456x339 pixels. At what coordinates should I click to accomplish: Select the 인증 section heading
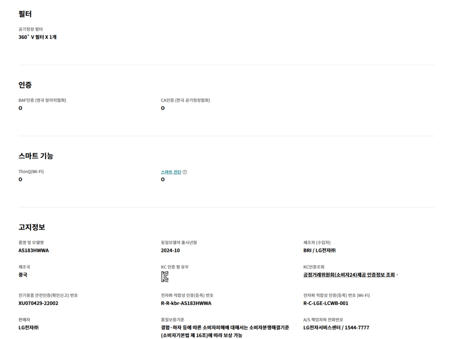tap(25, 85)
